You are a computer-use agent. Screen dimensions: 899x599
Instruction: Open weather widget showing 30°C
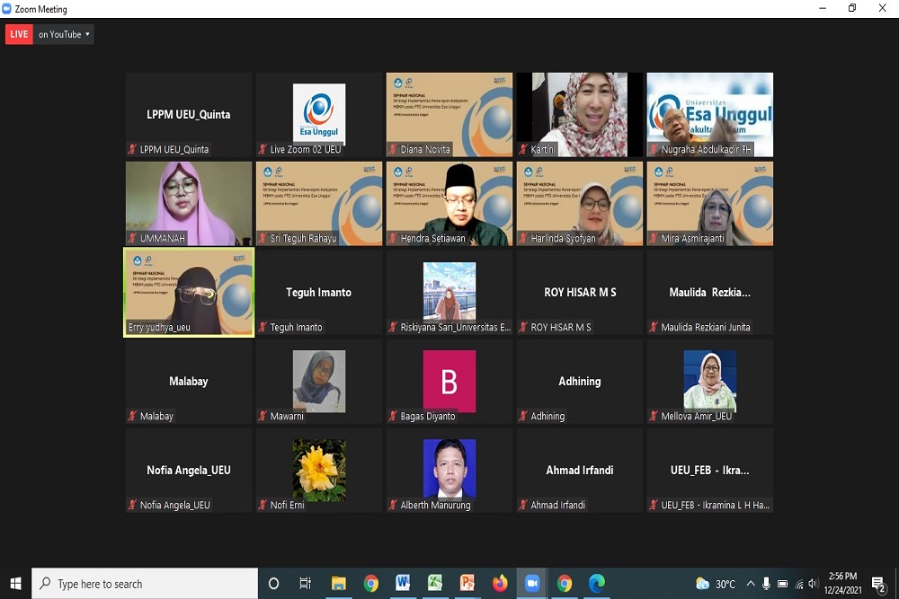pos(716,584)
